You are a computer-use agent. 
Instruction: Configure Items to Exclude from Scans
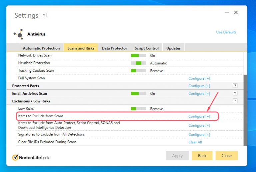pos(199,116)
